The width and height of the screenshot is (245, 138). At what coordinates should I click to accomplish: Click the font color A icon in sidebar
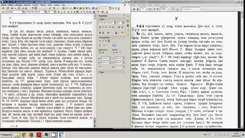[x=116, y=33]
